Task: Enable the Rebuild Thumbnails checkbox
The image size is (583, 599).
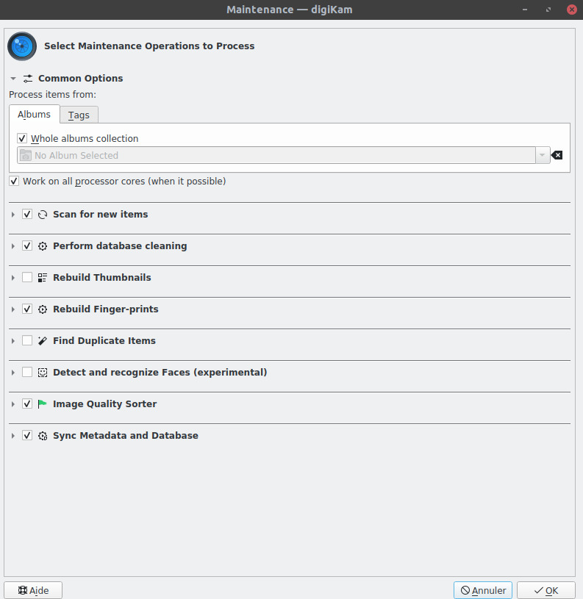Action: (27, 278)
